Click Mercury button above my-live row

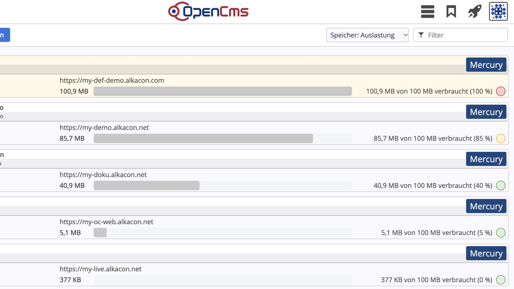coord(486,253)
